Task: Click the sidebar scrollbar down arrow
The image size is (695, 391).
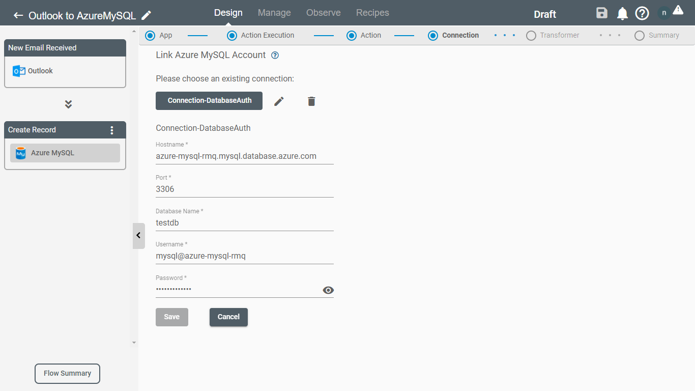Action: point(134,343)
